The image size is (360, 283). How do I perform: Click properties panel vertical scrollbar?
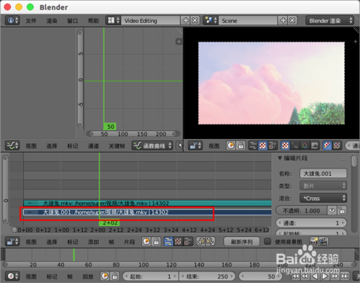click(x=354, y=161)
